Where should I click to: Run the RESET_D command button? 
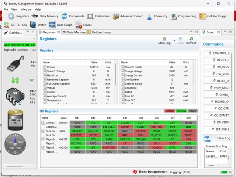216,81
